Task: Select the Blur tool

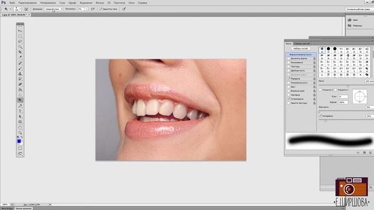Action: [x=20, y=94]
